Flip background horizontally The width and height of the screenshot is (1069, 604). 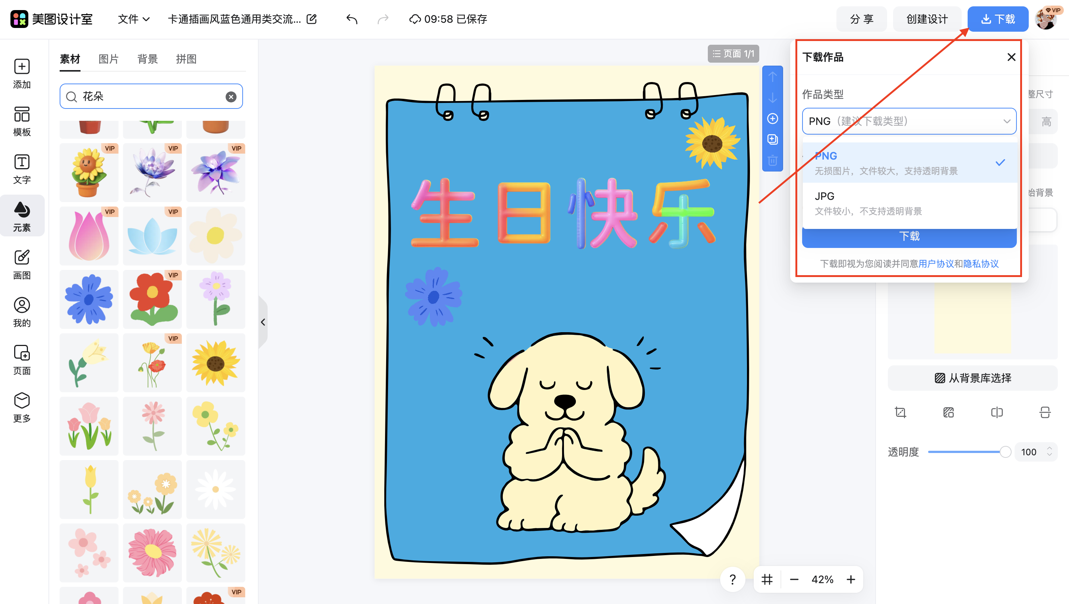pos(997,412)
